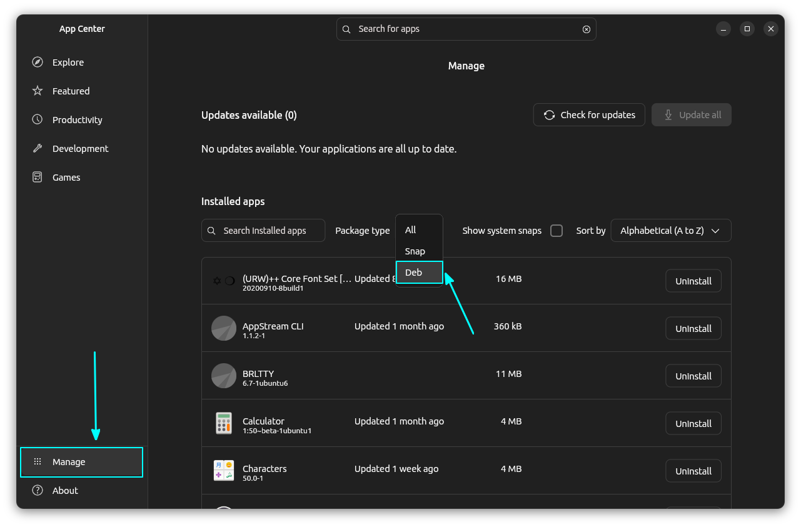Uninstall the BRLTTY package
This screenshot has height=527, width=801.
pyautogui.click(x=693, y=376)
